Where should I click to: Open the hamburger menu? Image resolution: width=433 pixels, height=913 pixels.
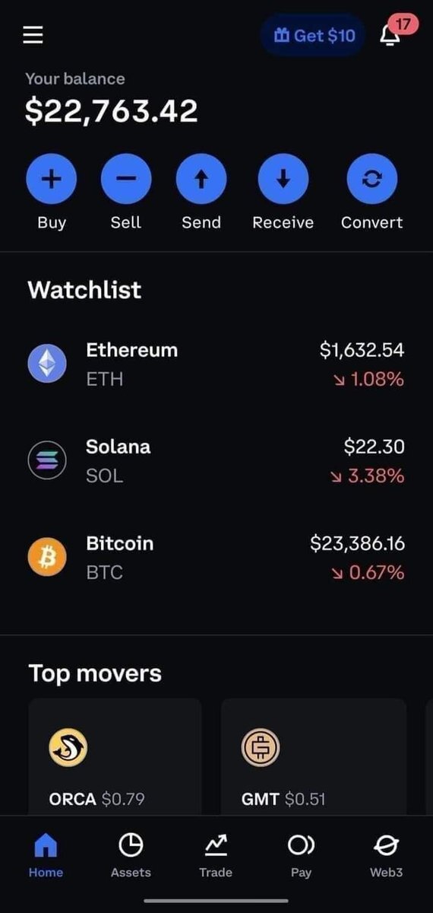33,35
